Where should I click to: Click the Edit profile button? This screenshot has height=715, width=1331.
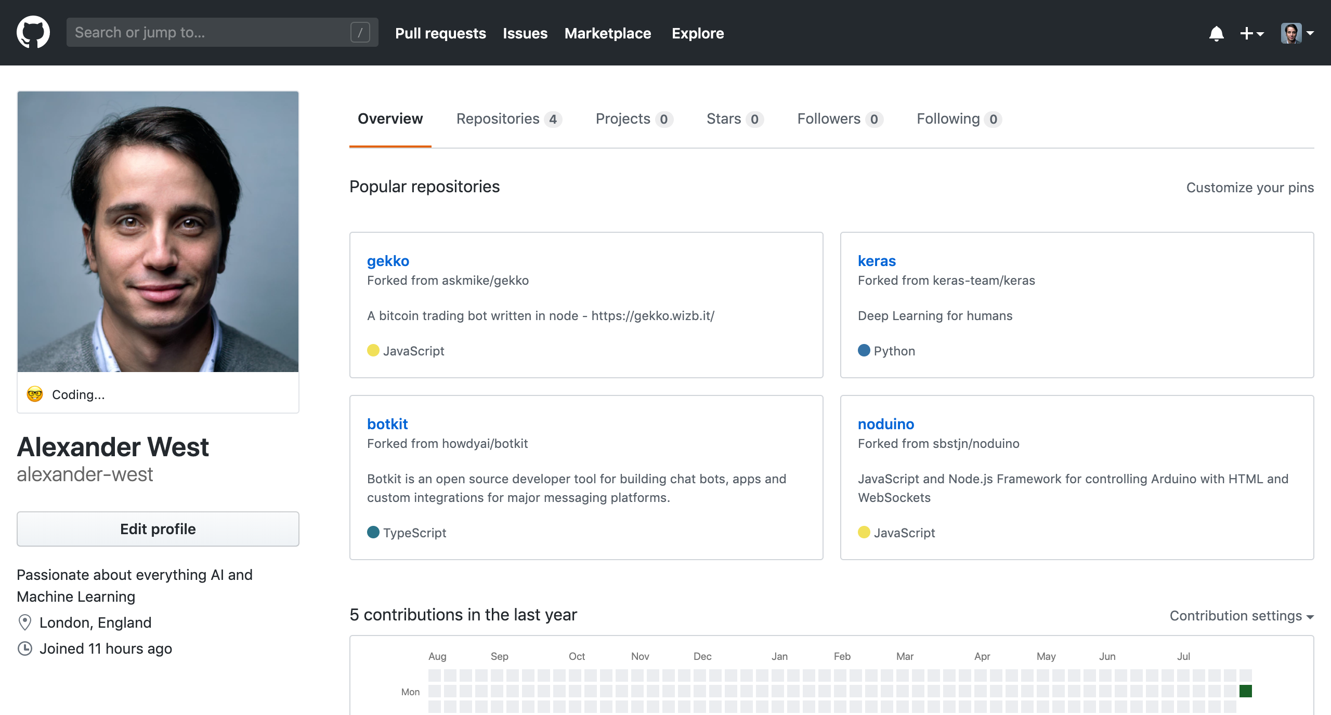tap(158, 528)
